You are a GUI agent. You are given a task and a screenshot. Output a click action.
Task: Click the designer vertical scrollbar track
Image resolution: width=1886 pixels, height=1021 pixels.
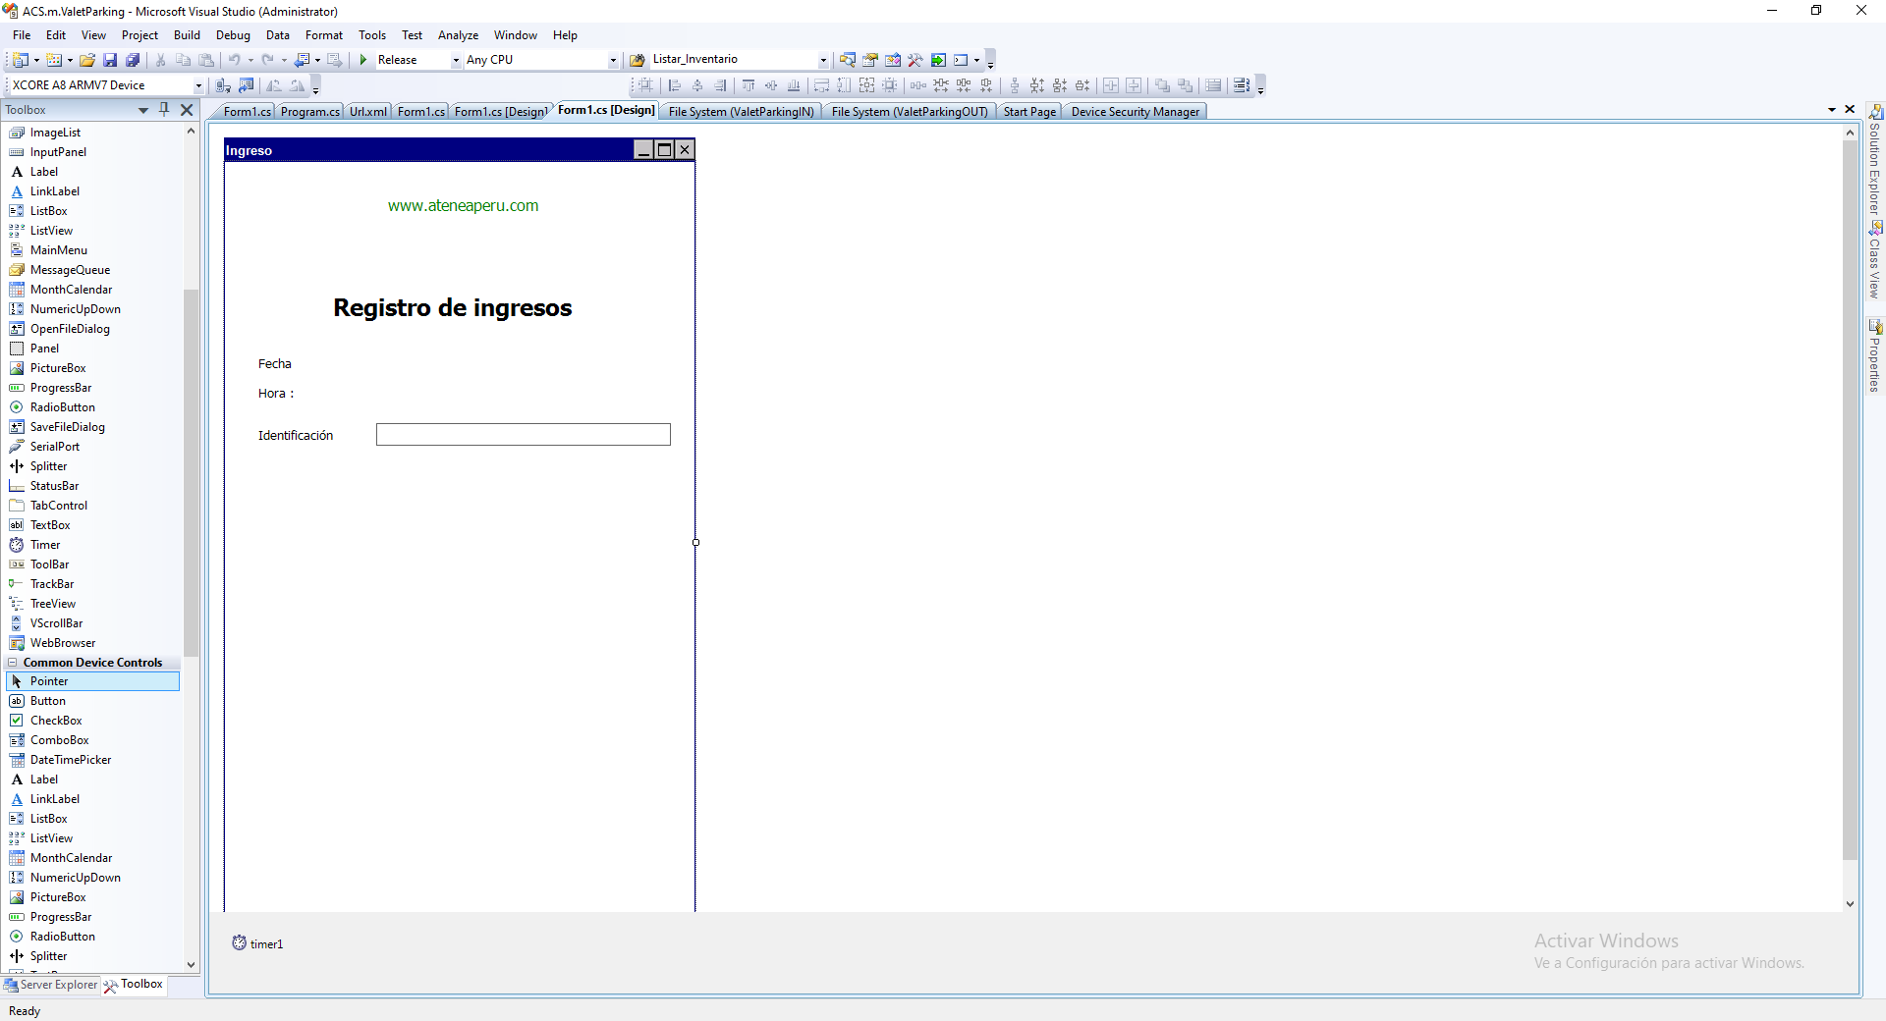[1850, 589]
